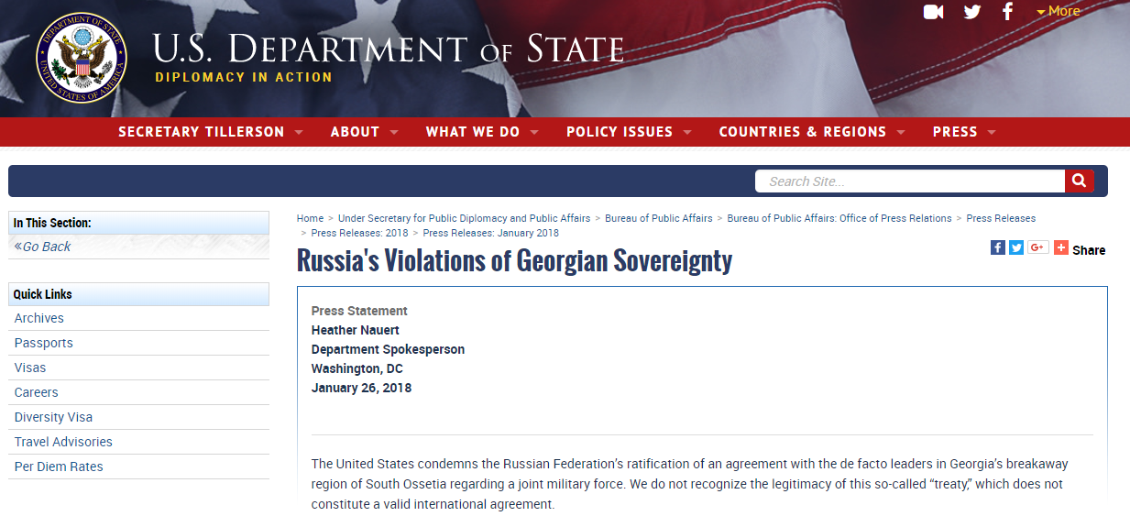Select the Press menu item
Image resolution: width=1130 pixels, height=516 pixels.
[964, 132]
